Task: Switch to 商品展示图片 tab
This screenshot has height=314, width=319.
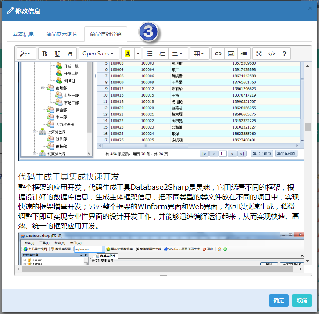Action: 62,34
